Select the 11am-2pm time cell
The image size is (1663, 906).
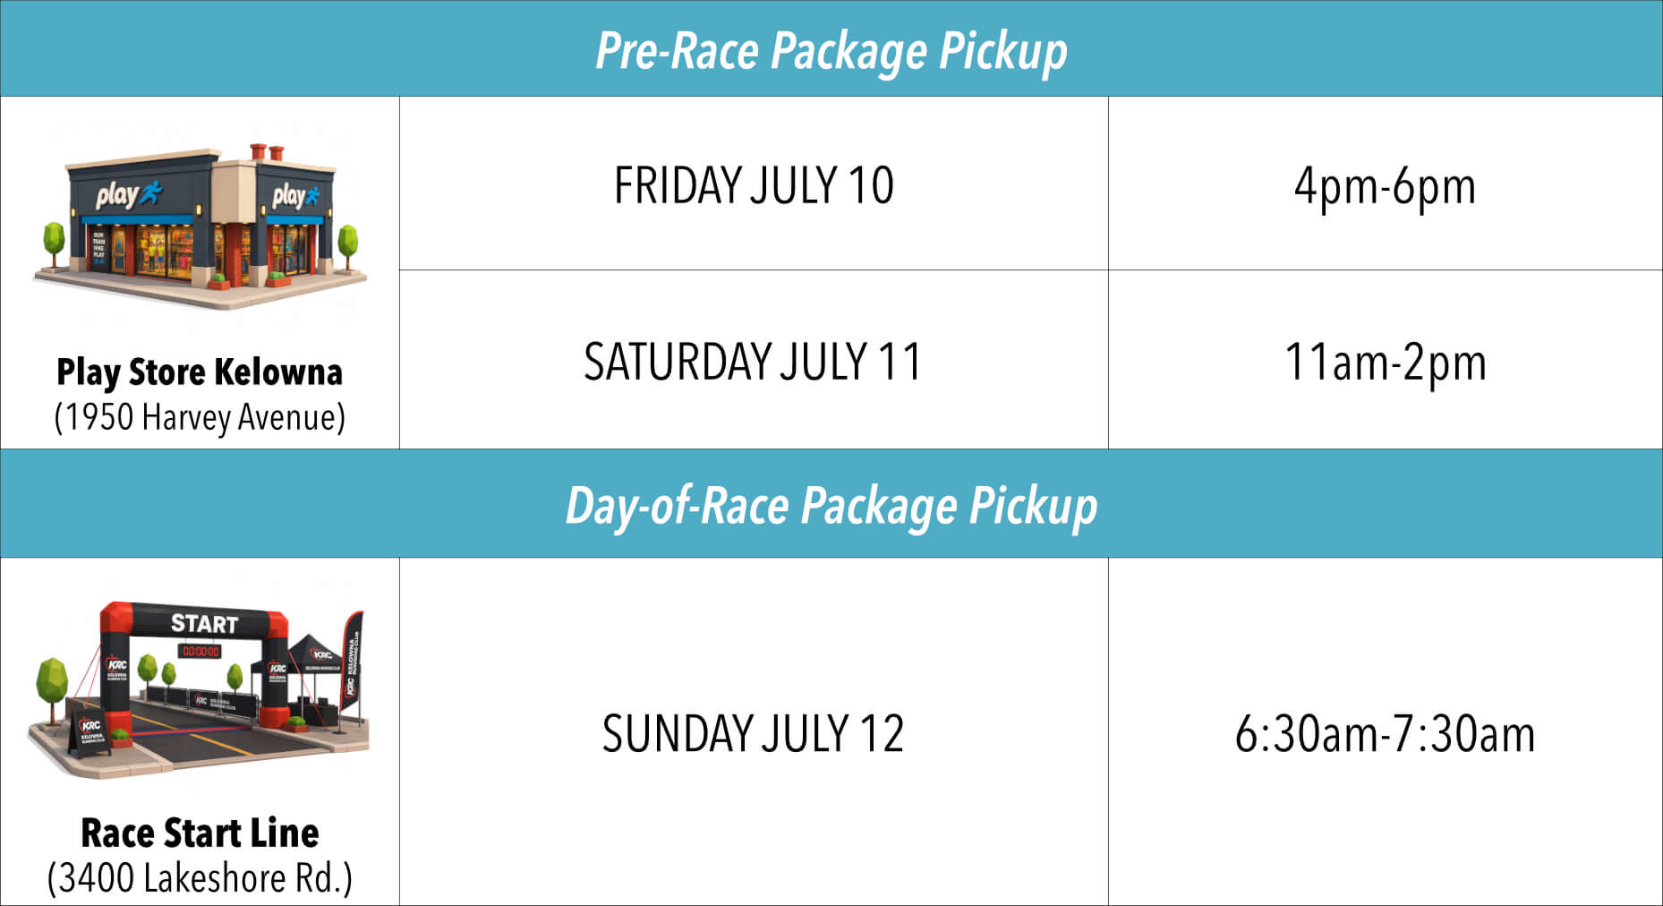click(1386, 360)
